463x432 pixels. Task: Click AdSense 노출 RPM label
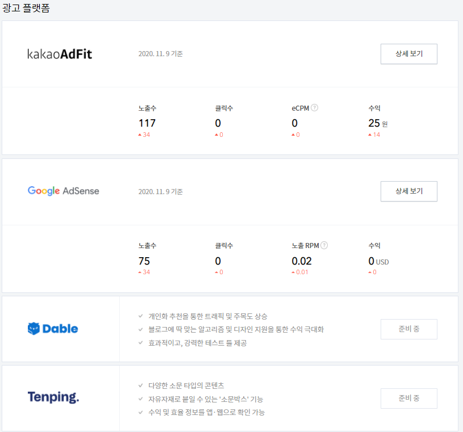305,245
